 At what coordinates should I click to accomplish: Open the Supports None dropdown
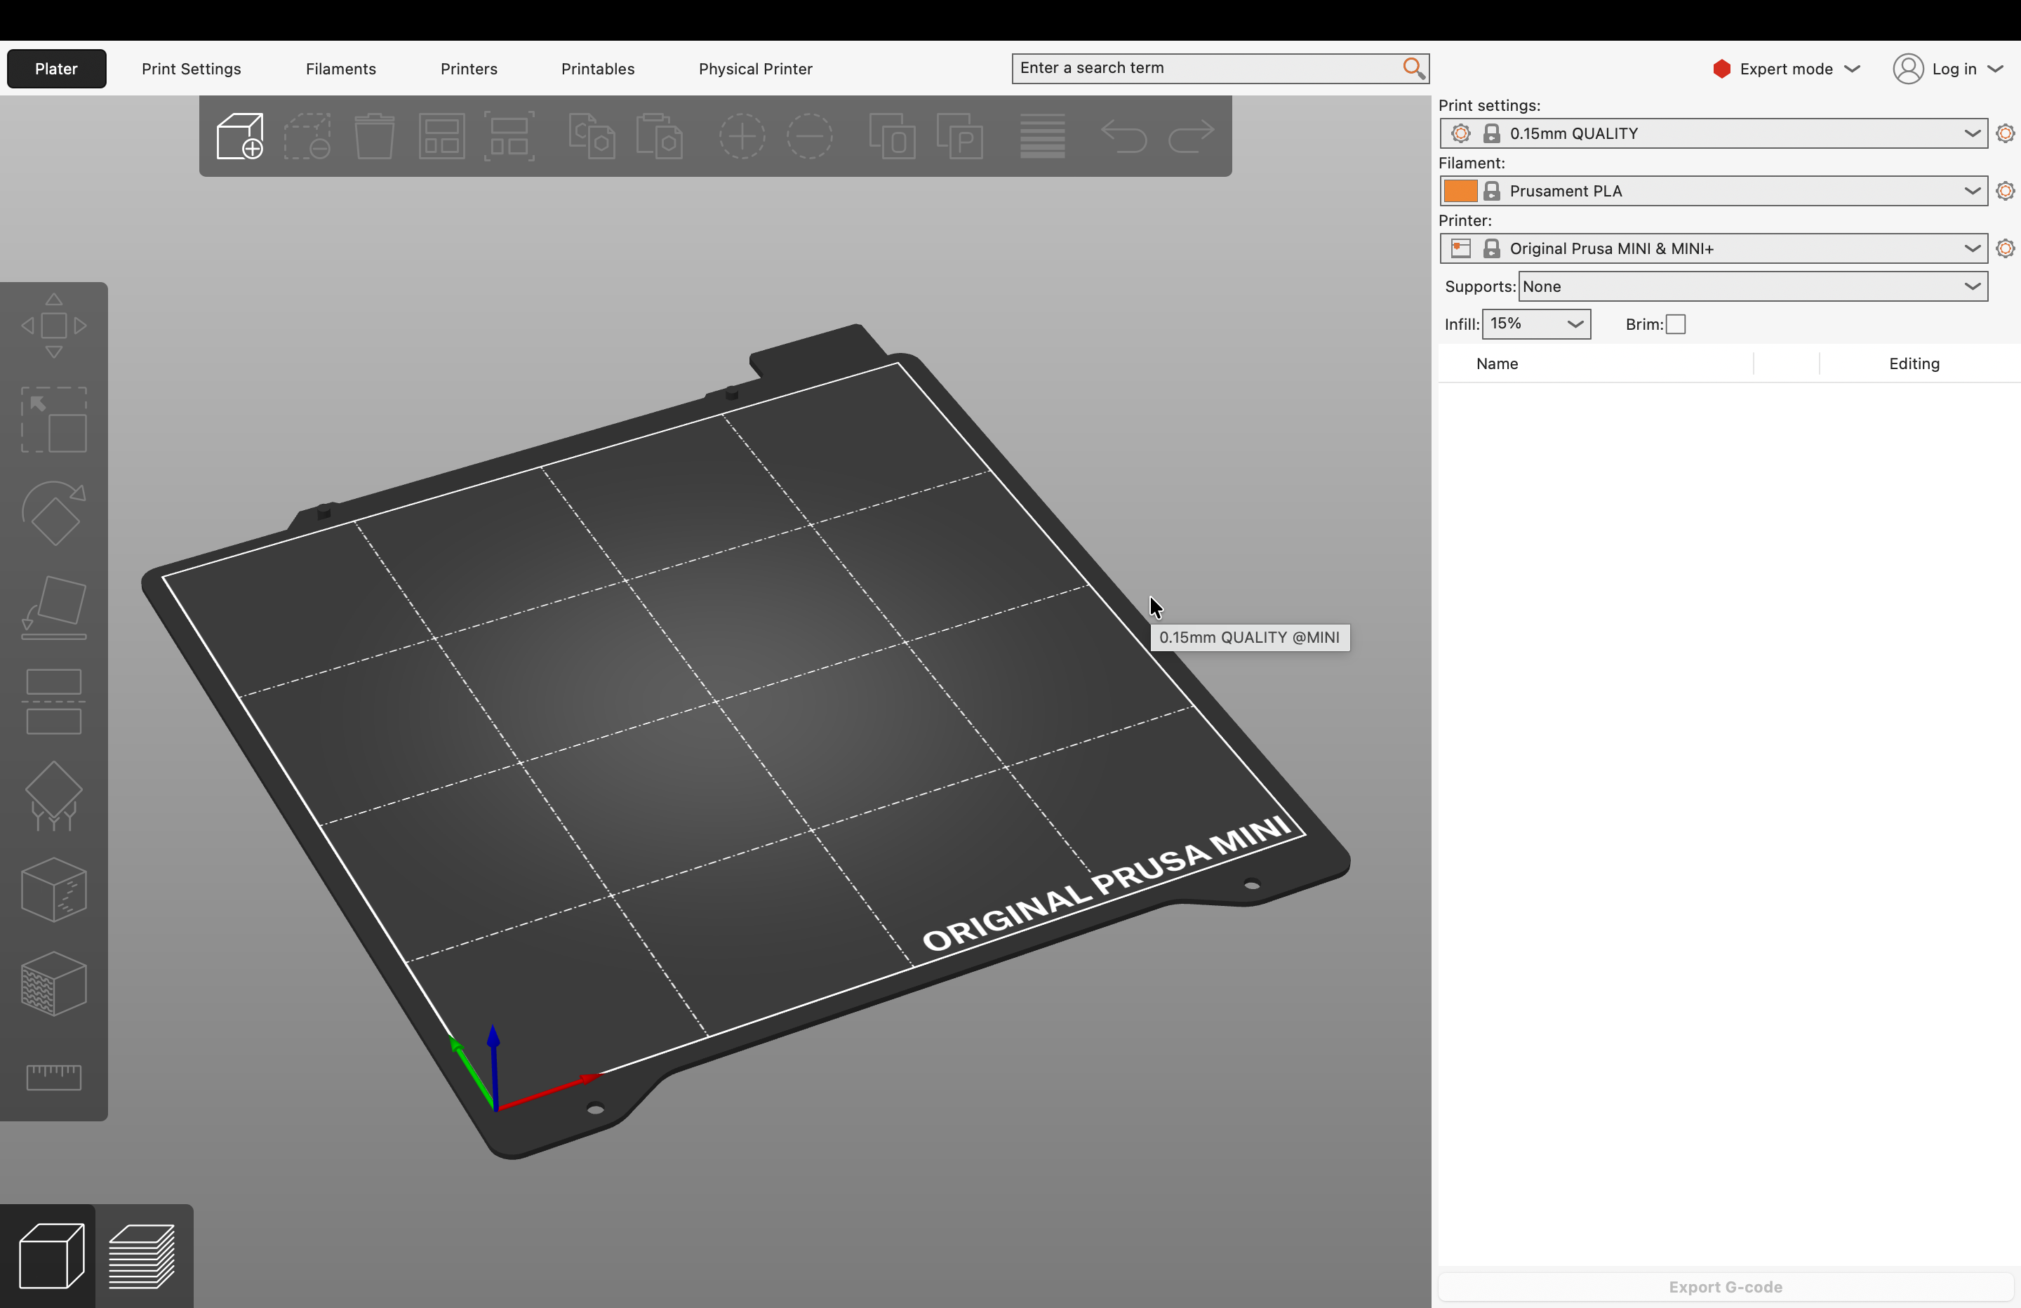1753,286
